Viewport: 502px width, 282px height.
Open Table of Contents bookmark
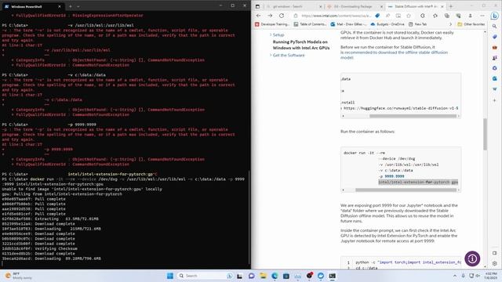pyautogui.click(x=311, y=24)
